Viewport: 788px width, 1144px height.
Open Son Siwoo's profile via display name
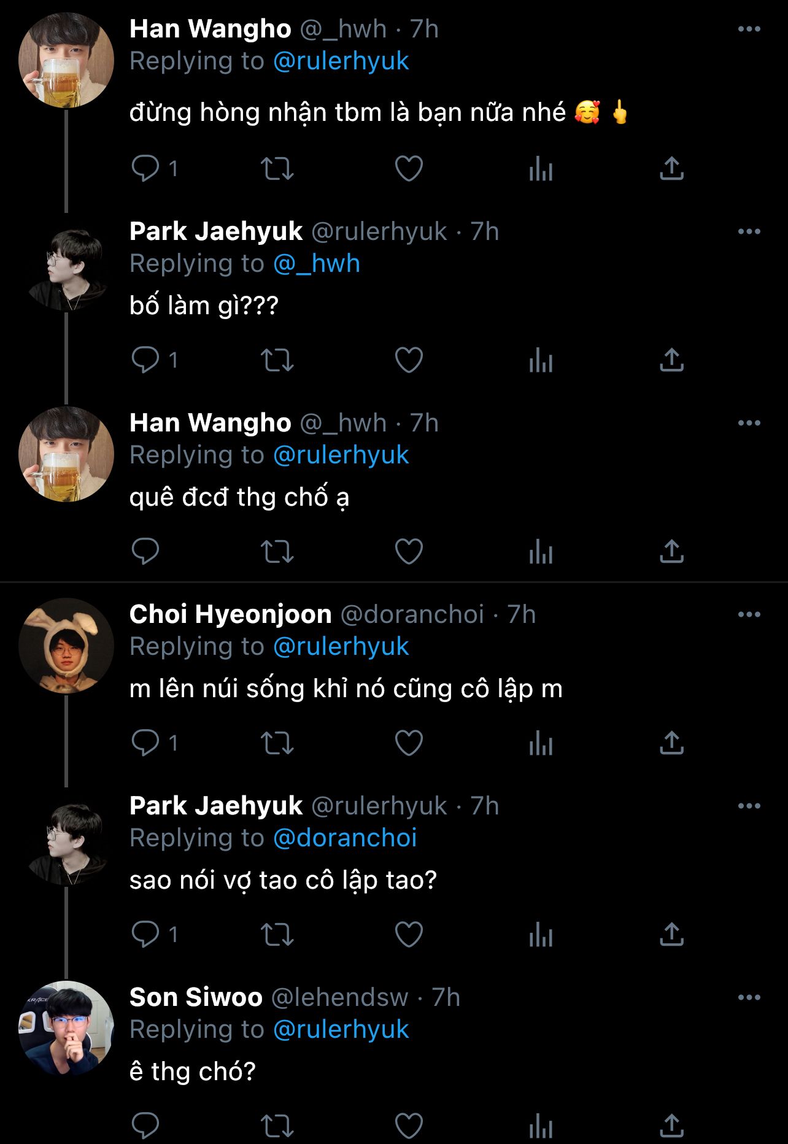click(x=196, y=997)
